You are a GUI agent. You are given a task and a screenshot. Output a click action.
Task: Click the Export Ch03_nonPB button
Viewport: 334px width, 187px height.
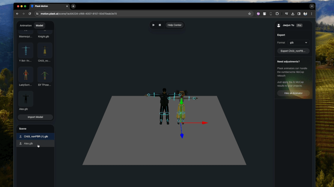(293, 51)
